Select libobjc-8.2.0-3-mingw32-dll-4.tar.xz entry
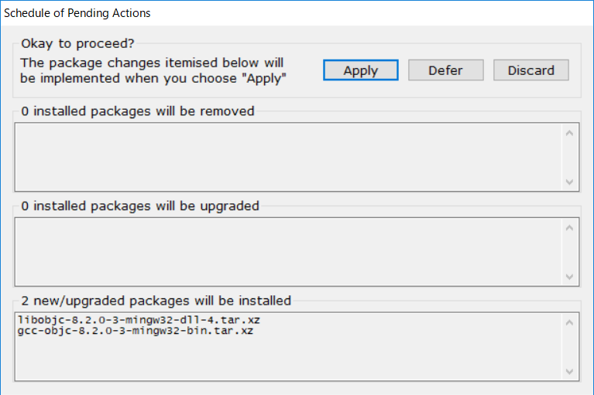 pos(143,319)
